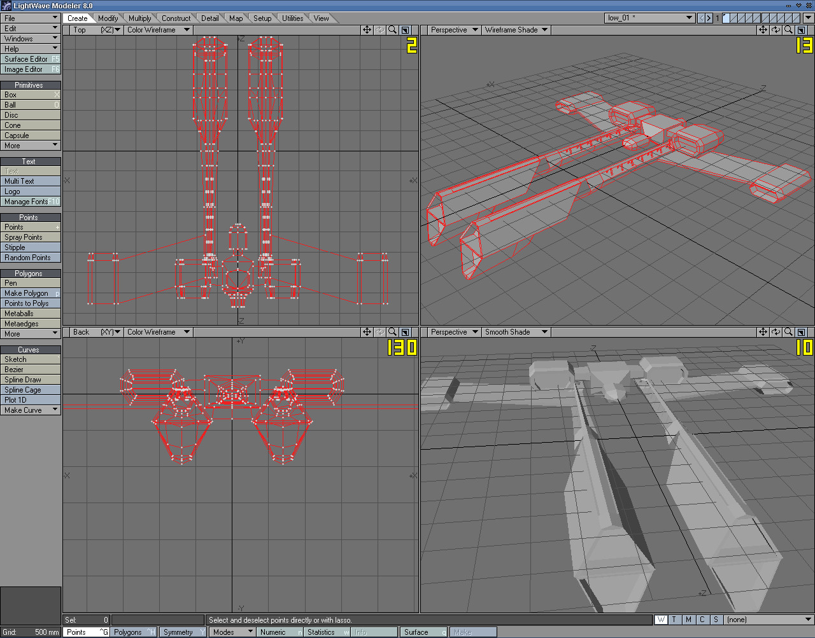Go to the previous layer bank

[701, 18]
